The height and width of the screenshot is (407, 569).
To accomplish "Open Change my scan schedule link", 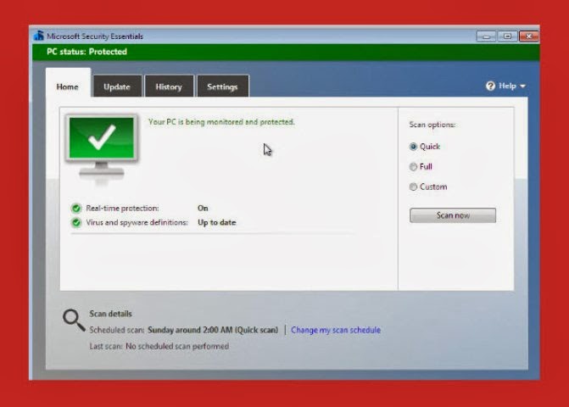I will pos(336,330).
